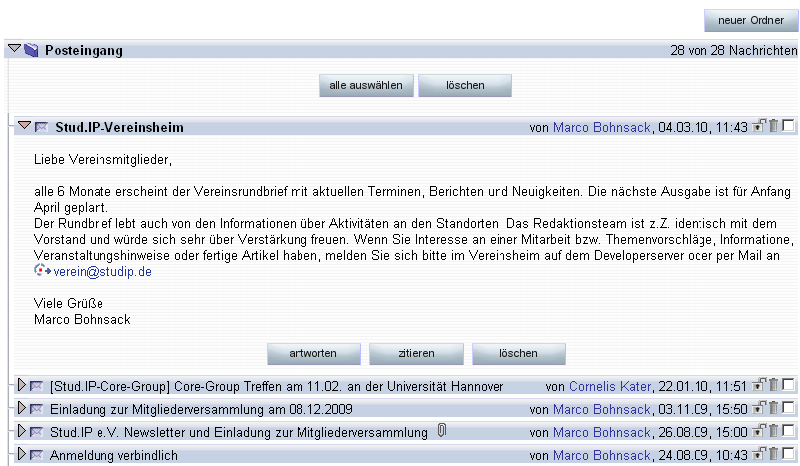Tick the checkbox for Stud.IP-Vereinsheim message

point(788,126)
